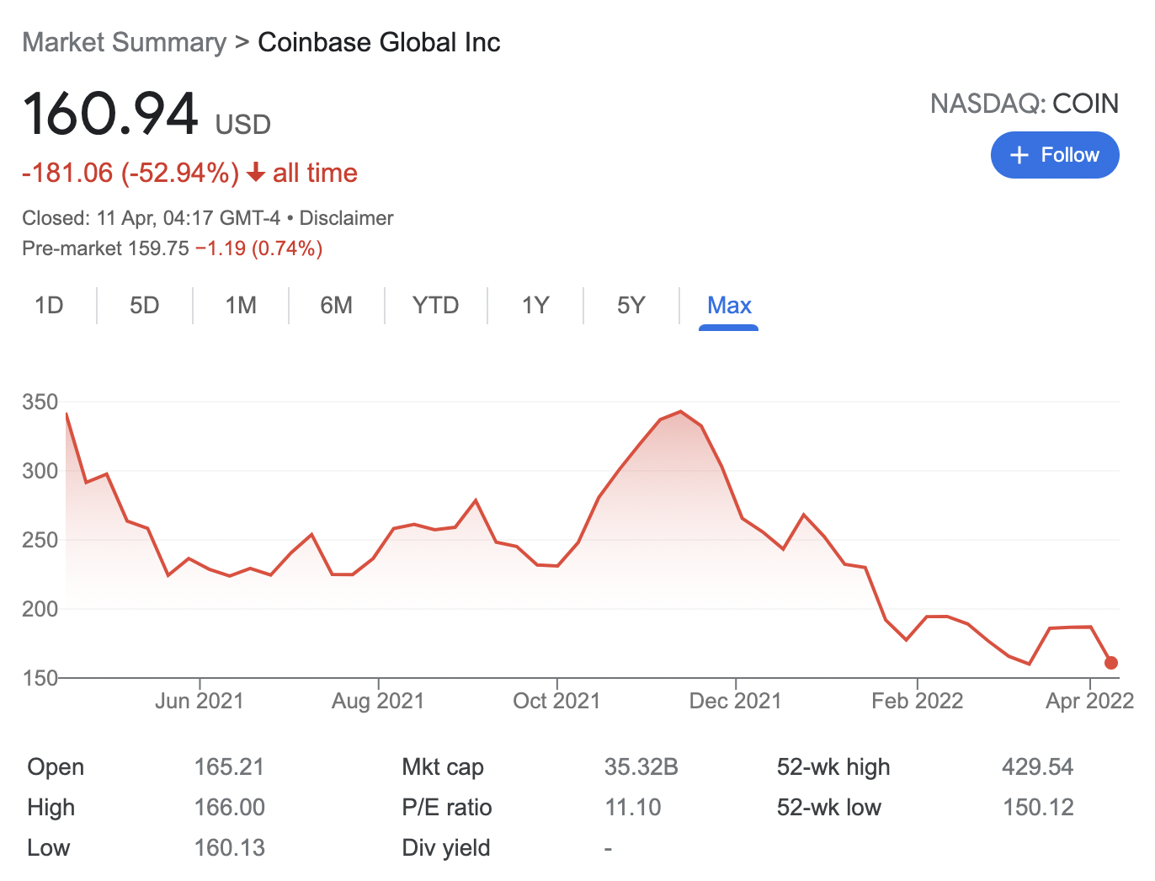Click the Pre-market price text
This screenshot has height=881, width=1155.
(172, 248)
